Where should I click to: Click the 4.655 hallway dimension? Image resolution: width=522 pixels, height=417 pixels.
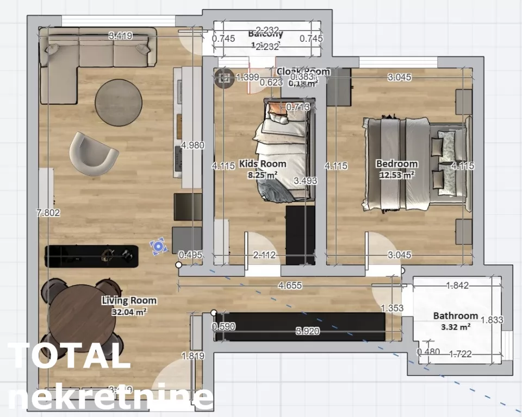[290, 285]
